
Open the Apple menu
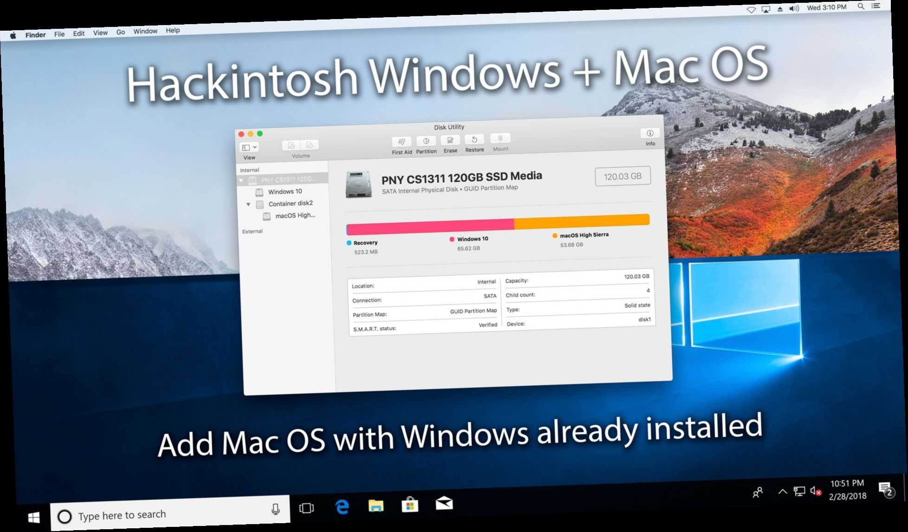[x=13, y=36]
